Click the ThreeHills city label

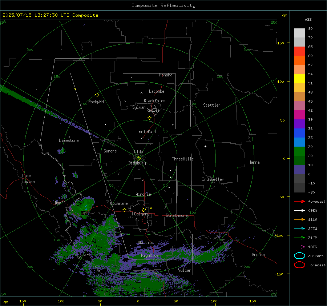point(183,159)
